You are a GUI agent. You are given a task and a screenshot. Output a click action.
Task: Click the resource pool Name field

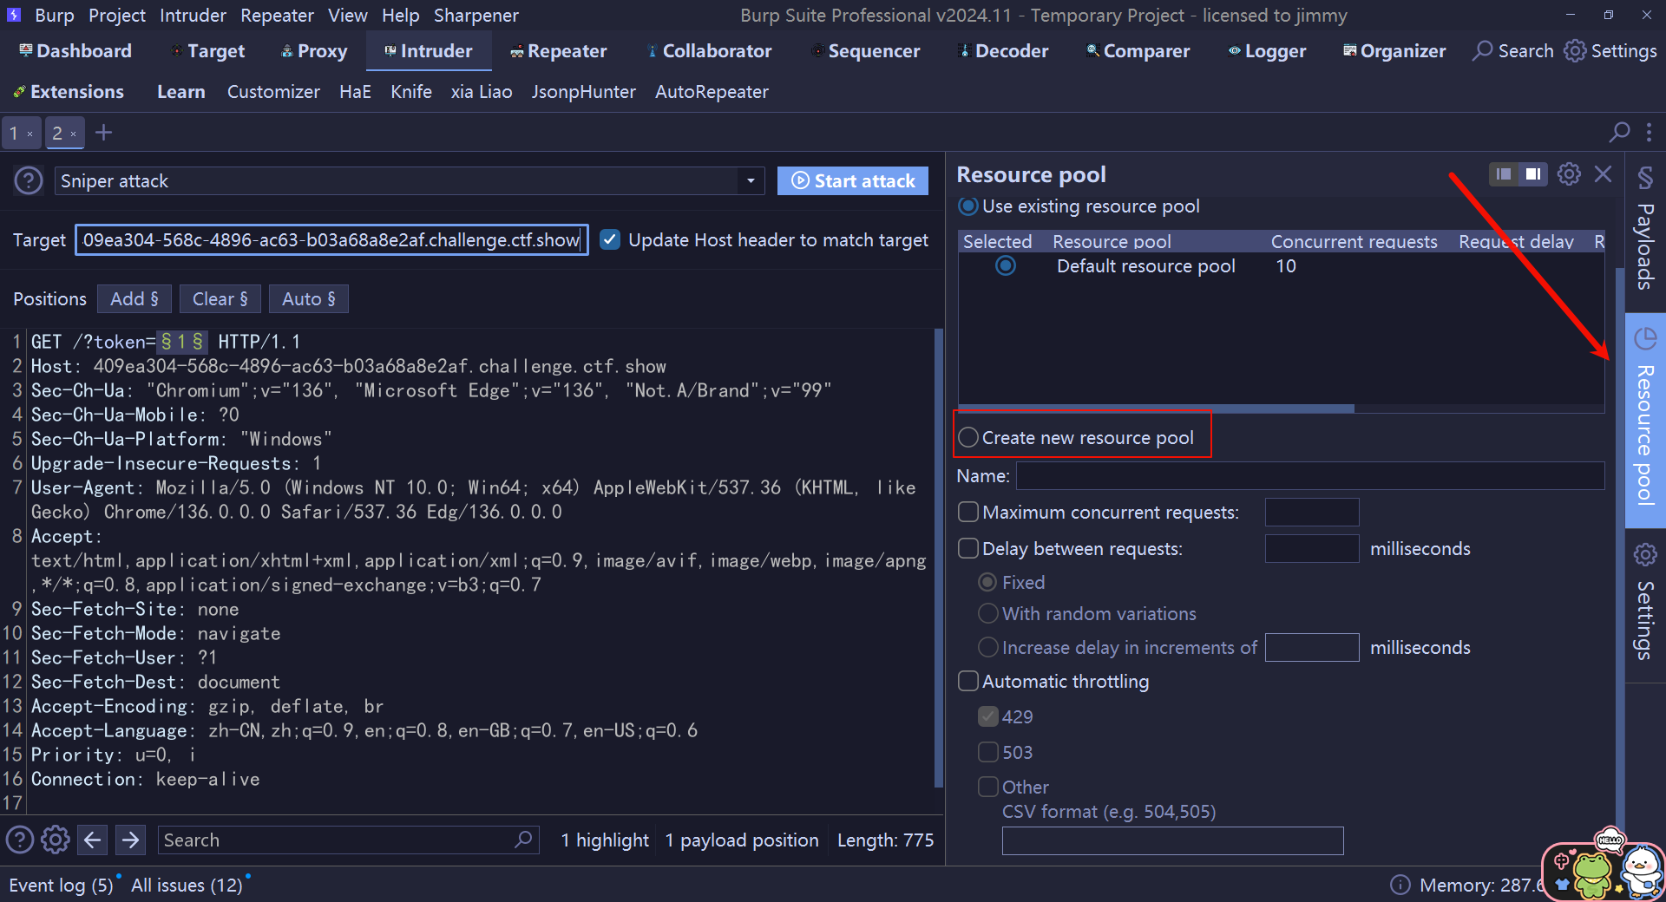(1310, 475)
